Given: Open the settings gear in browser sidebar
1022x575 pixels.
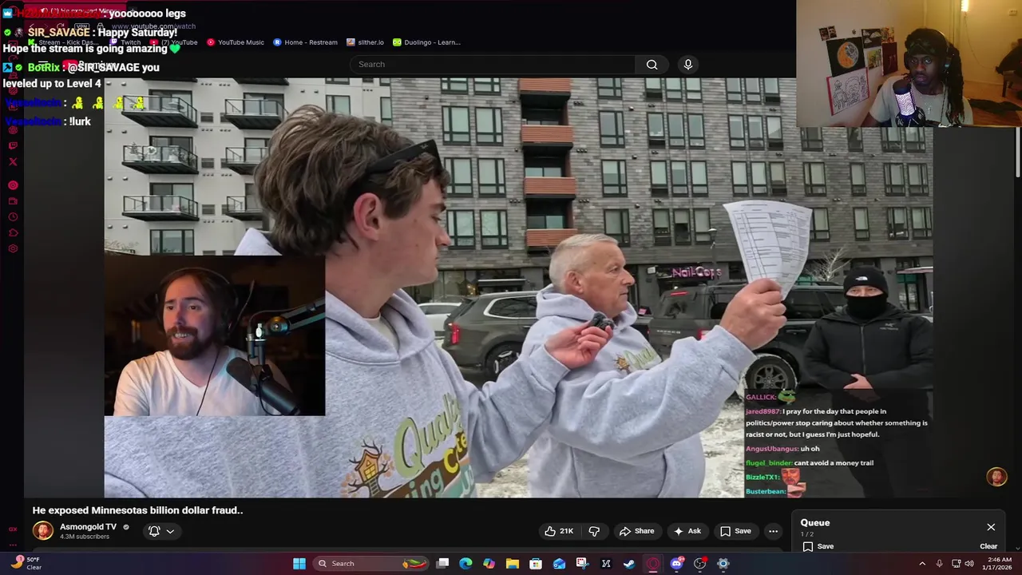Looking at the screenshot, I should coord(13,249).
